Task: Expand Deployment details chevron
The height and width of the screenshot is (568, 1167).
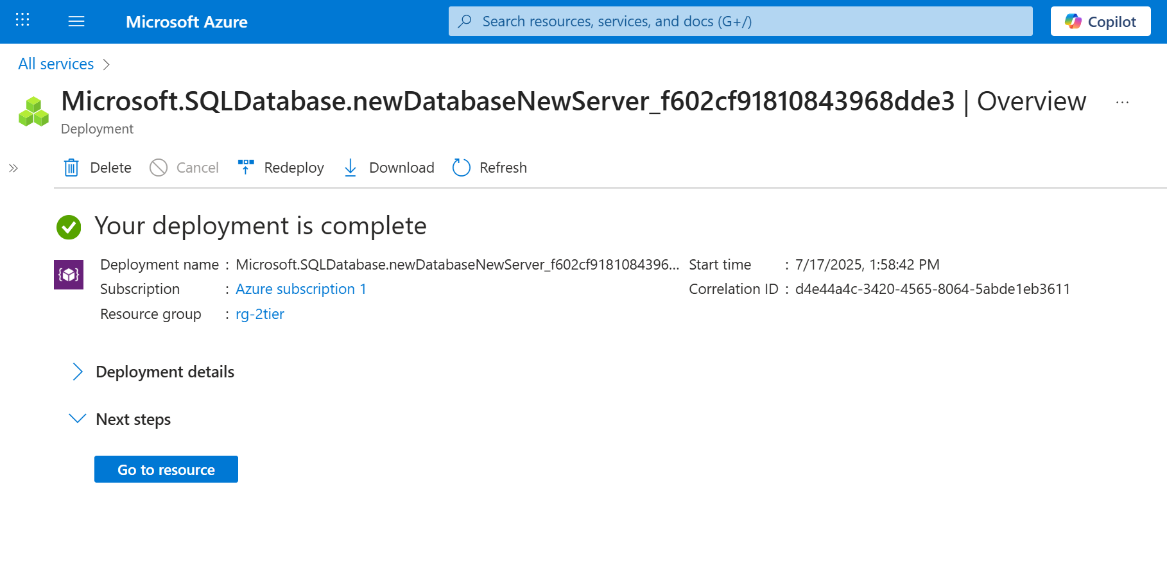Action: 78,372
